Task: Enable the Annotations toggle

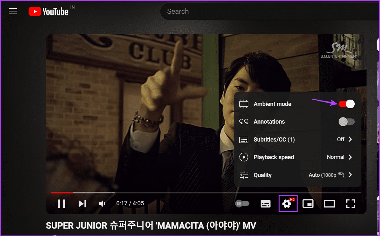Action: pyautogui.click(x=347, y=122)
